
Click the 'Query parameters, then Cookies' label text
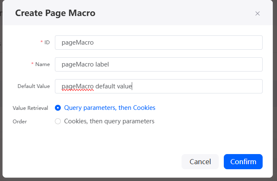coord(109,108)
